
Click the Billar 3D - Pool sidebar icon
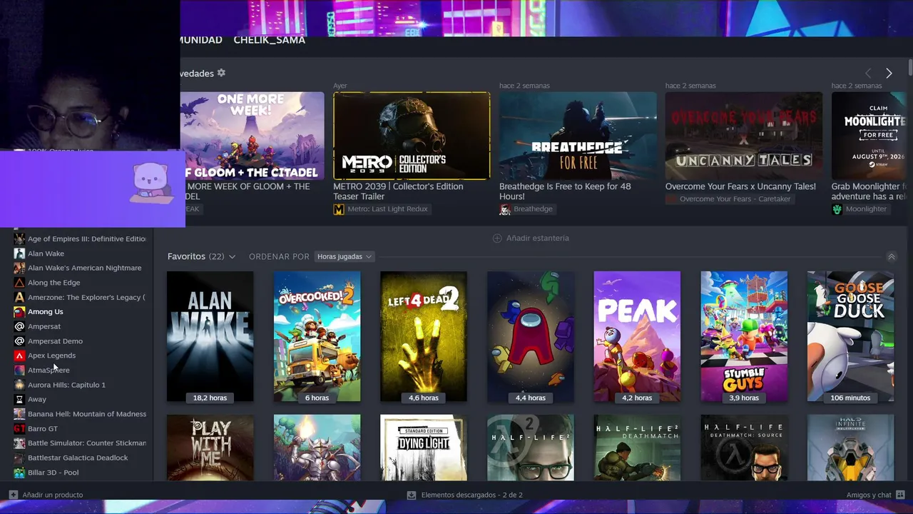point(19,473)
